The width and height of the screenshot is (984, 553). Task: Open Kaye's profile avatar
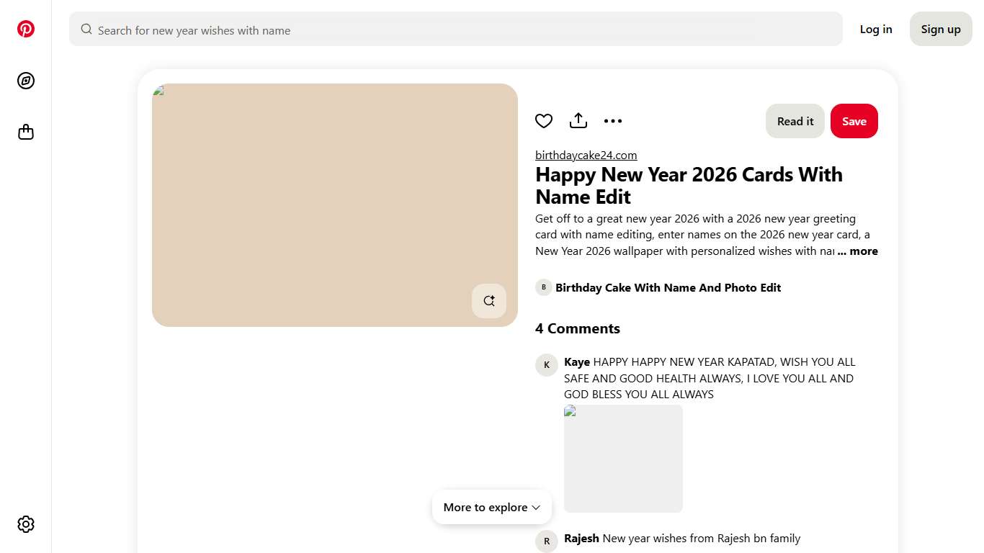pyautogui.click(x=546, y=364)
